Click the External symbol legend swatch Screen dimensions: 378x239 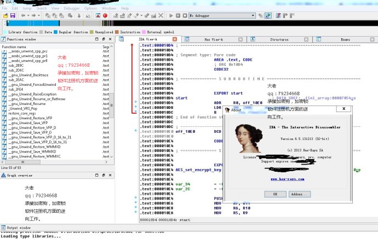144,32
